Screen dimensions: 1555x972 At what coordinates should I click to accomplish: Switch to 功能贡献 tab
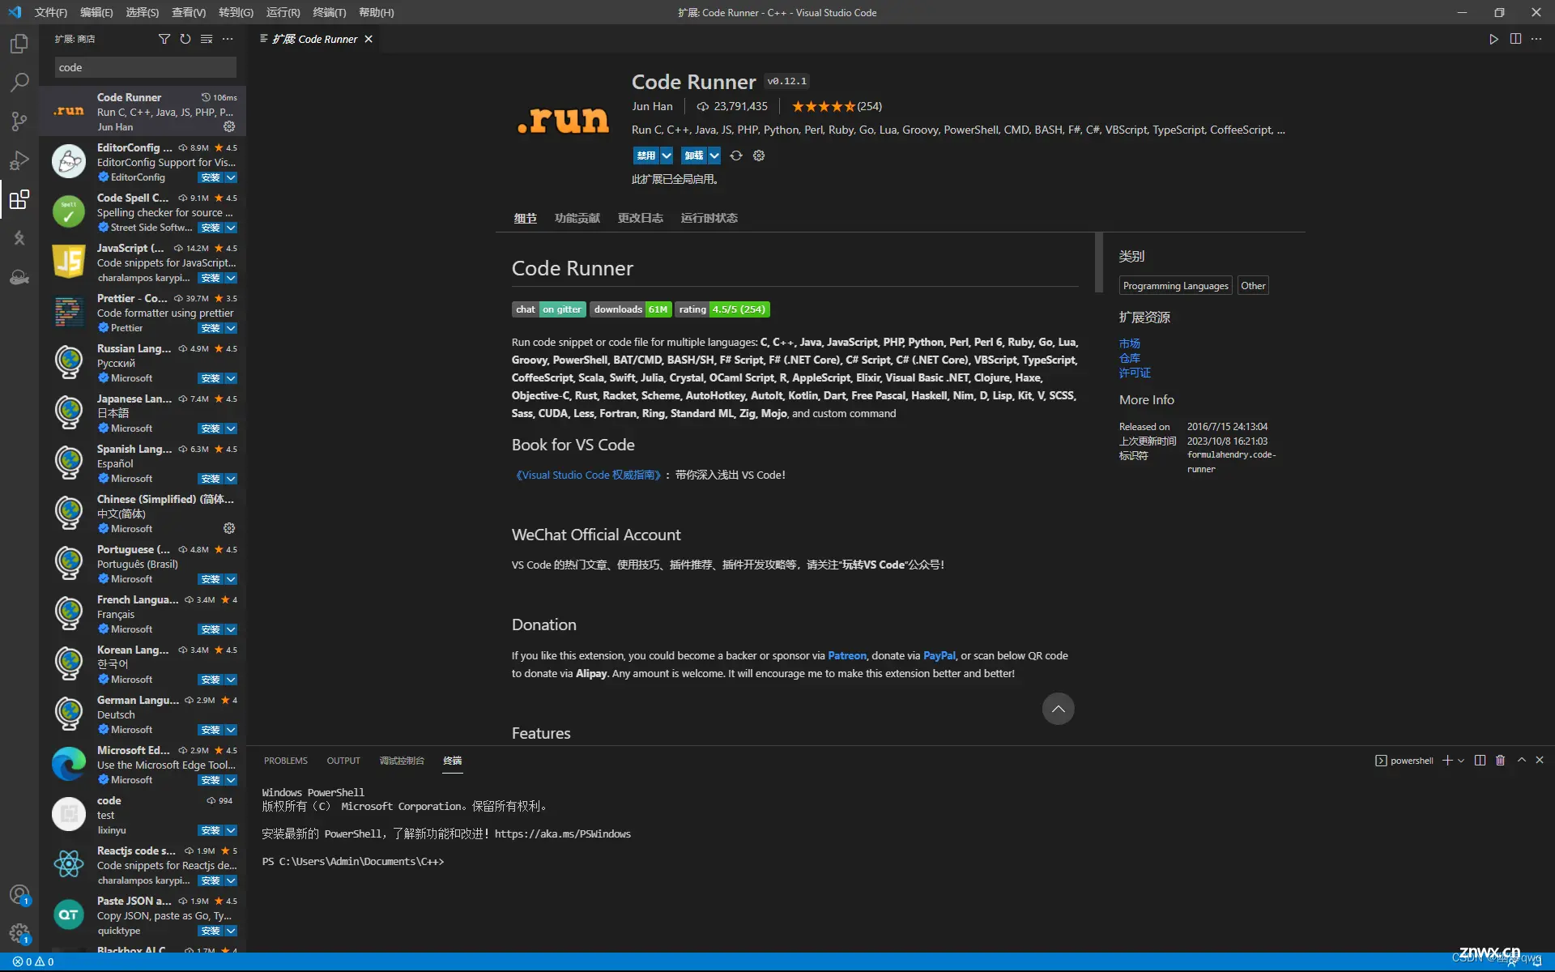[x=577, y=218]
